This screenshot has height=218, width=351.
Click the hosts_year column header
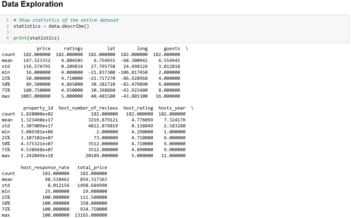point(172,108)
